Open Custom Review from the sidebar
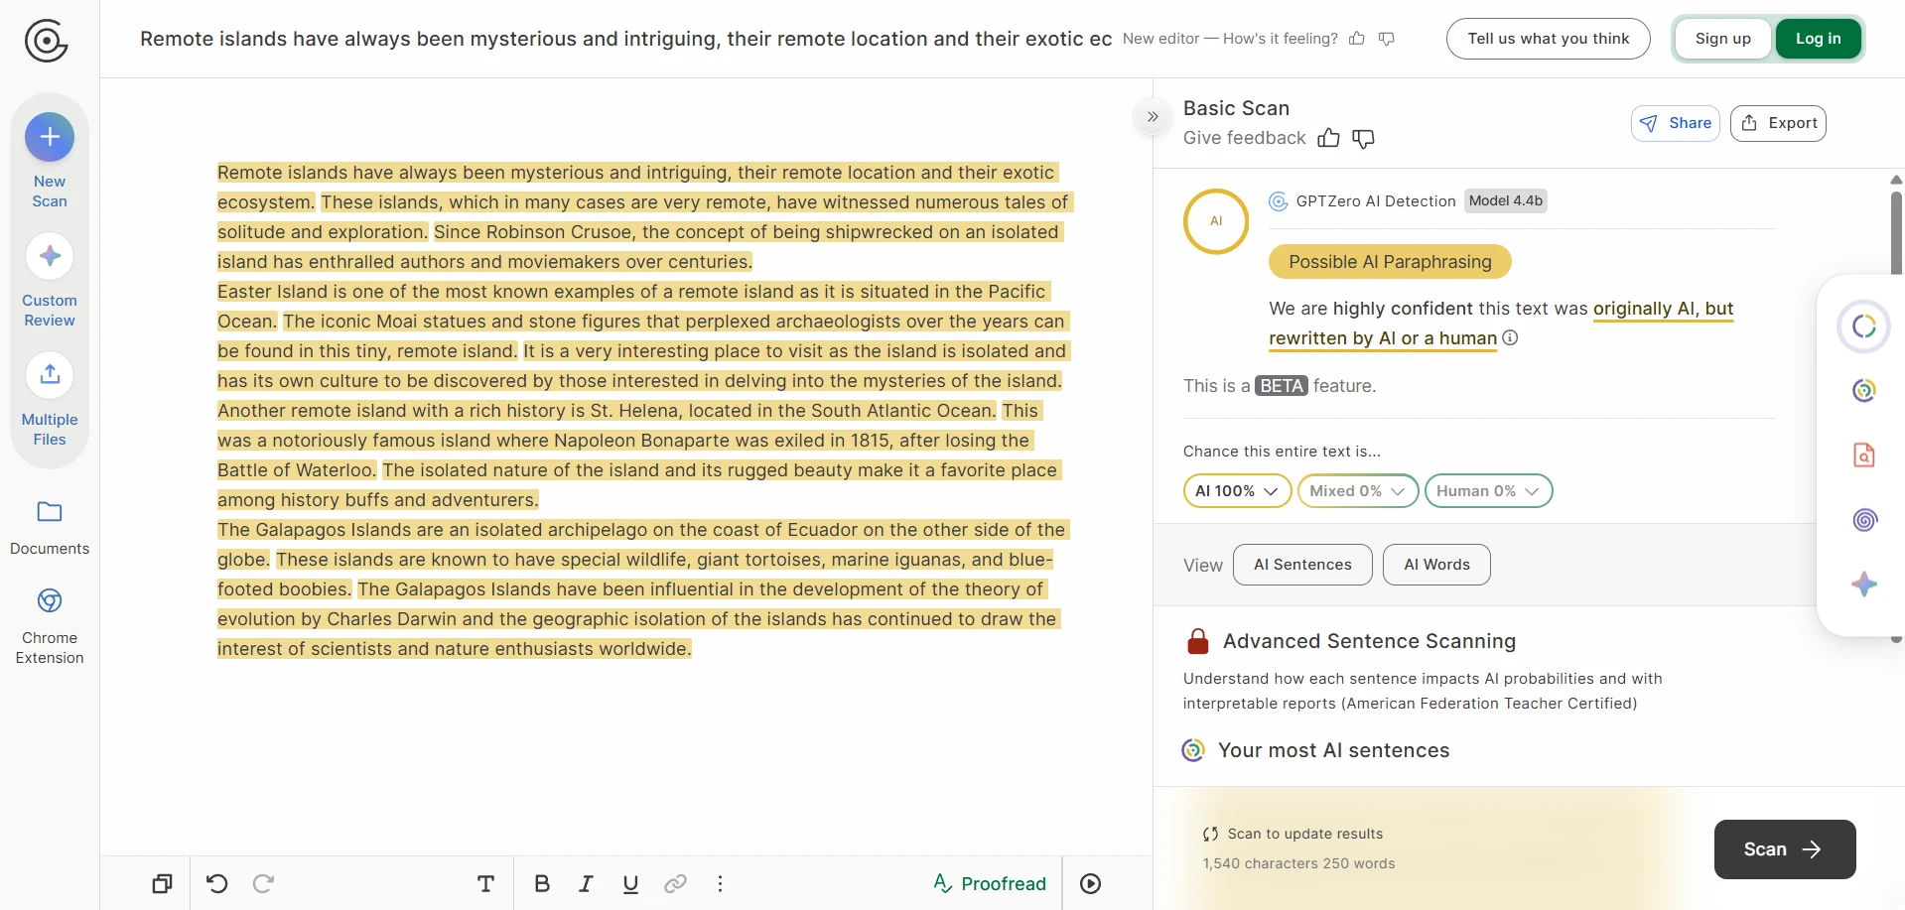 tap(50, 257)
